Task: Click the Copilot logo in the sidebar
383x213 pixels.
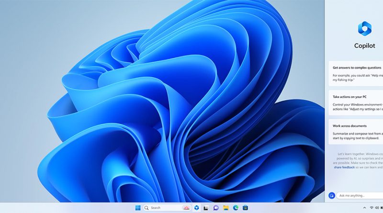Action: pyautogui.click(x=365, y=29)
